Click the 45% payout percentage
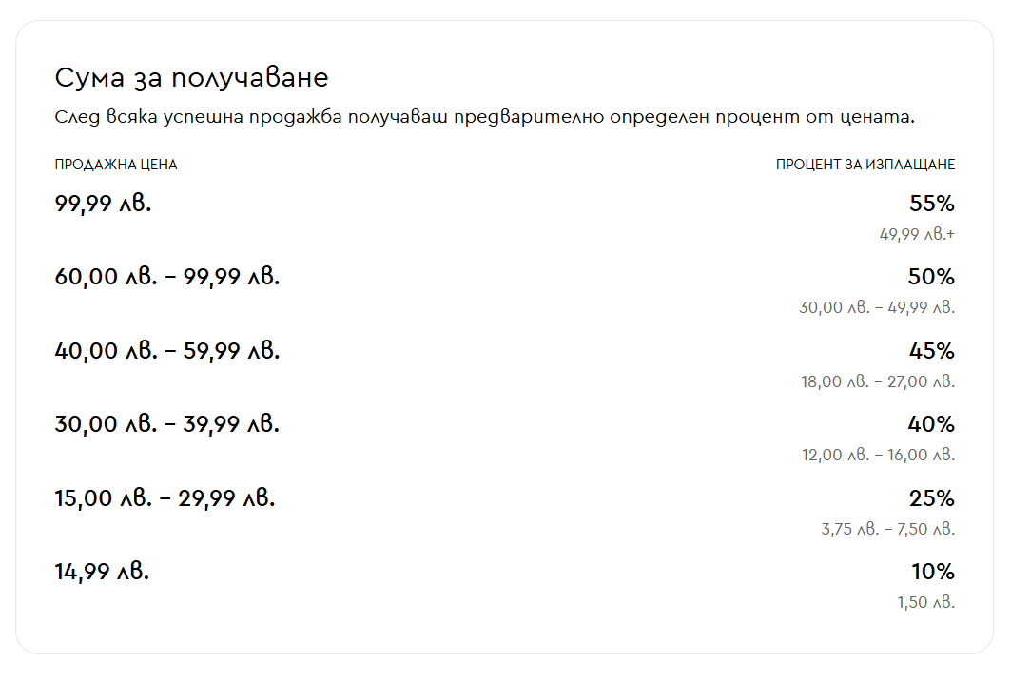The height and width of the screenshot is (682, 1011). [931, 351]
